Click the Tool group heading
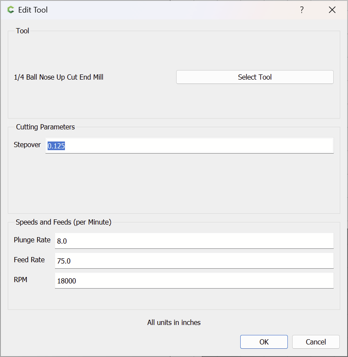Image resolution: width=348 pixels, height=357 pixels. (x=23, y=31)
